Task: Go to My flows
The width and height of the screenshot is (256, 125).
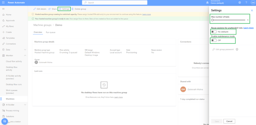Action: 10,26
